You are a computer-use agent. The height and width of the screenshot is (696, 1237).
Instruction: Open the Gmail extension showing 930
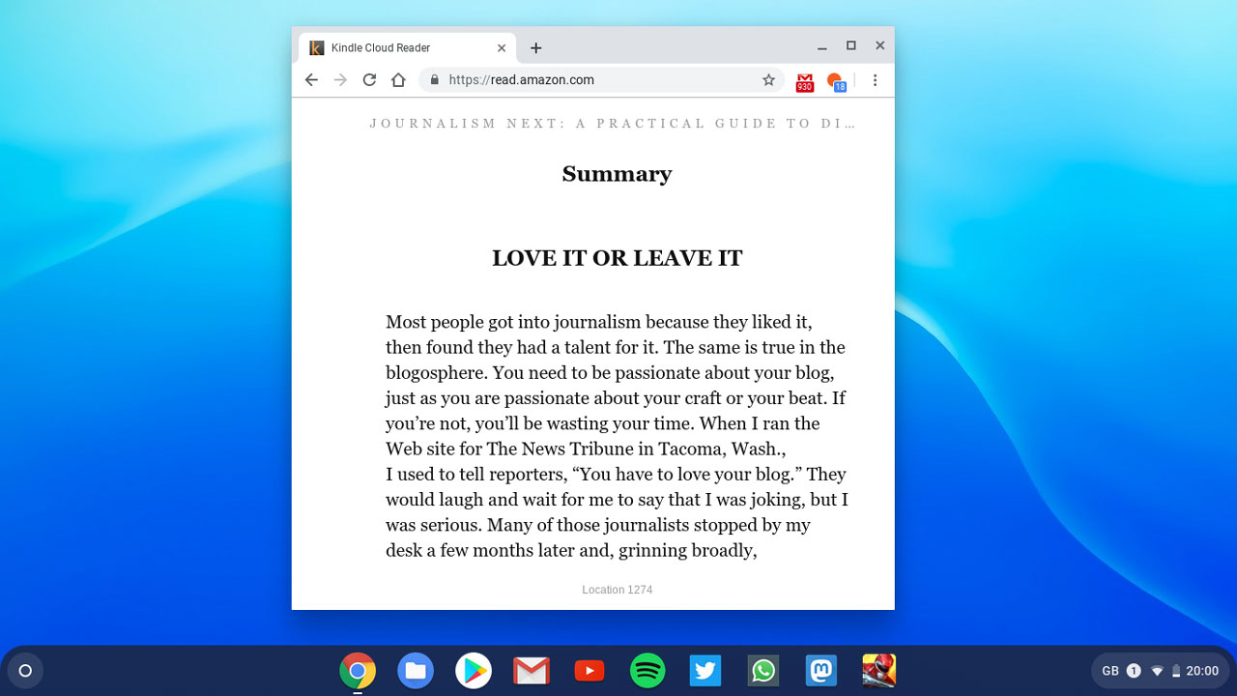point(804,82)
